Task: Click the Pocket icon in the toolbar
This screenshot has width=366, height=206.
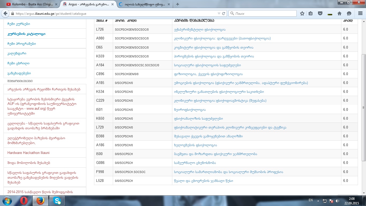Action: tap(320, 13)
